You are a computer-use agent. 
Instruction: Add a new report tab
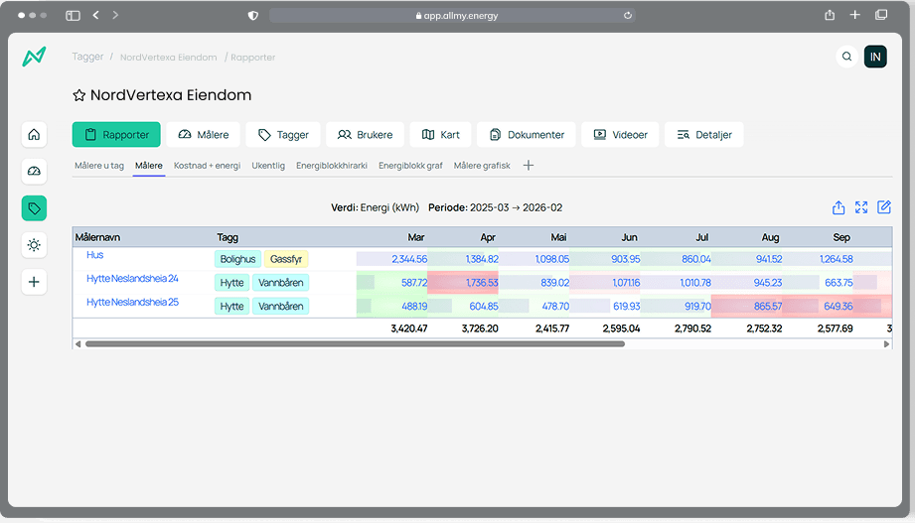tap(529, 166)
